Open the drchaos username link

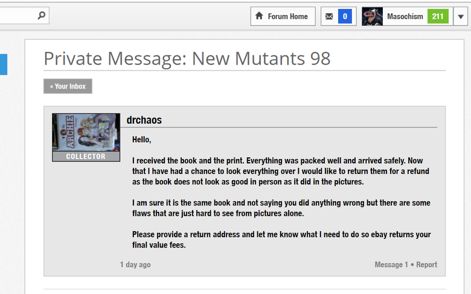[144, 120]
